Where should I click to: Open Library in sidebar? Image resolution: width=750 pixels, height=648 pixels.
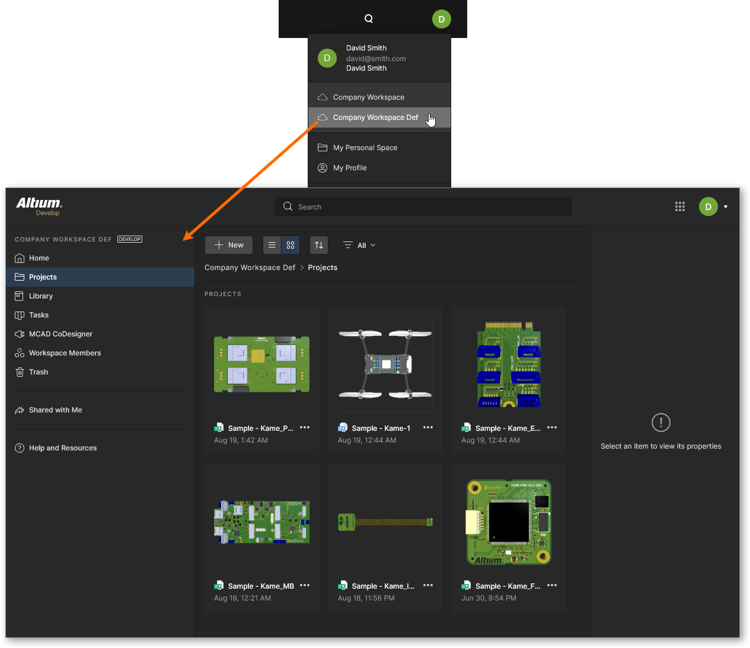coord(100,296)
